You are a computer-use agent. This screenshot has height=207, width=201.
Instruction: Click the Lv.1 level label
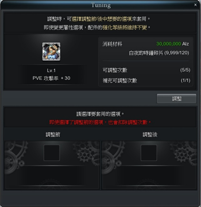51,70
